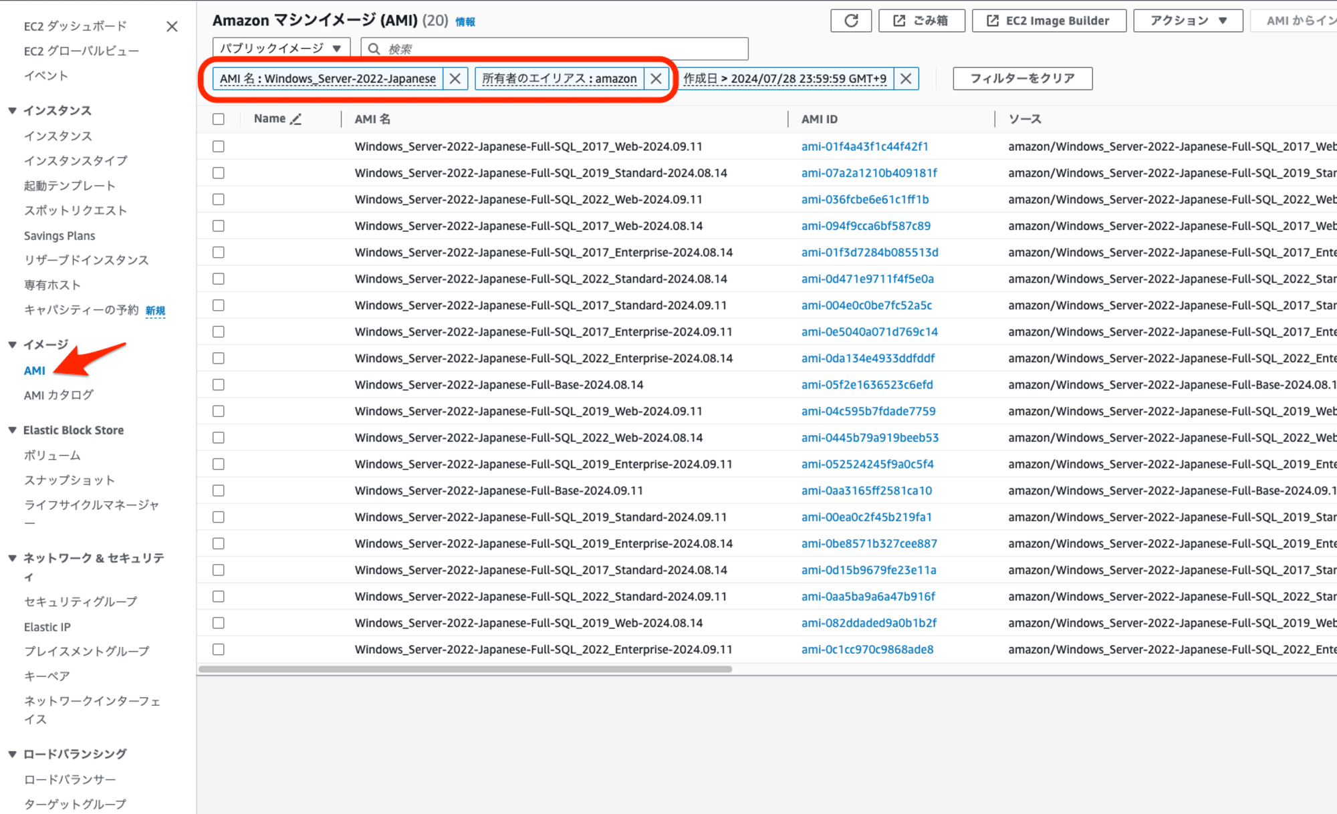Open インスタンスタイプ in sidebar

76,160
